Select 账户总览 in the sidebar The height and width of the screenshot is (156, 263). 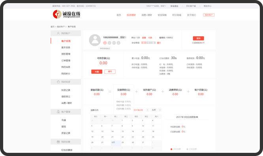pyautogui.click(x=66, y=41)
